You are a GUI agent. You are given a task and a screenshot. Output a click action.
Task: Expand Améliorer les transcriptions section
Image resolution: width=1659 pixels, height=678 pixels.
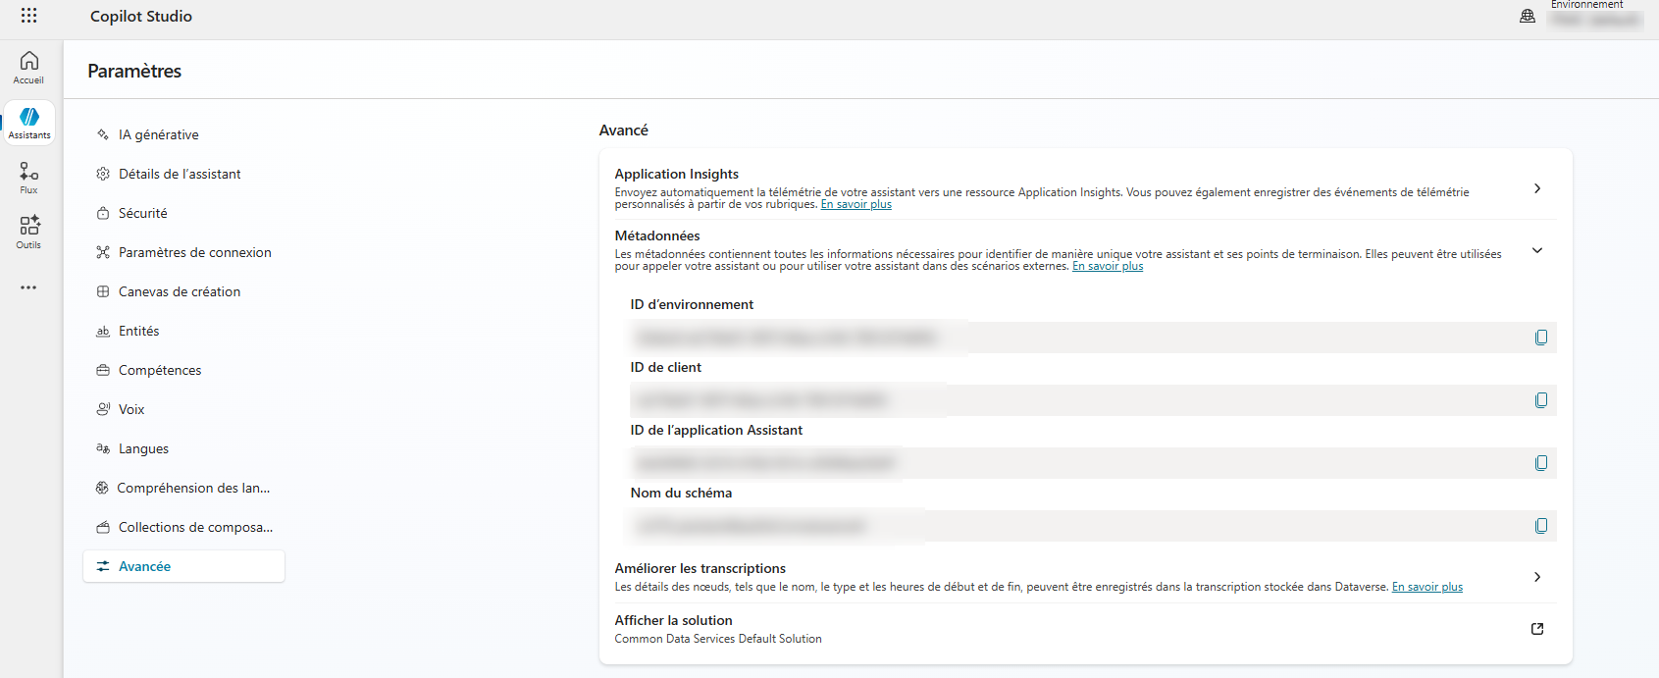coord(1536,577)
